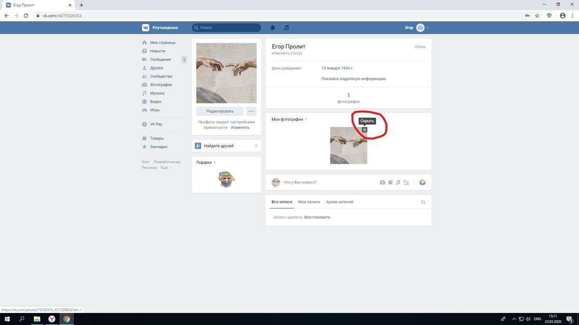The image size is (579, 325).
Task: Search wall posts with magnifier icon
Action: point(423,202)
